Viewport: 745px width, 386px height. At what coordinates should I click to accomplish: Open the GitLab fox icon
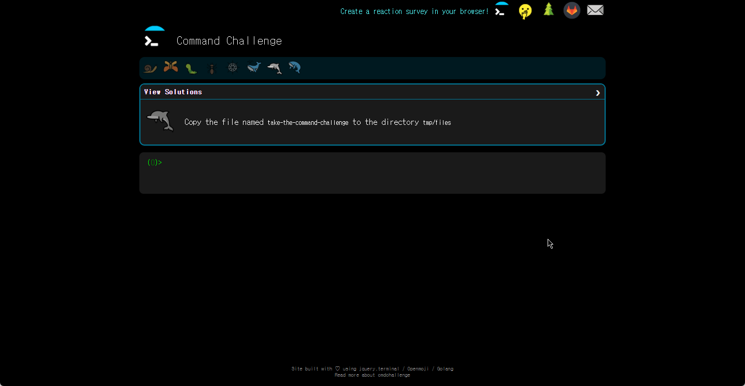pos(572,10)
